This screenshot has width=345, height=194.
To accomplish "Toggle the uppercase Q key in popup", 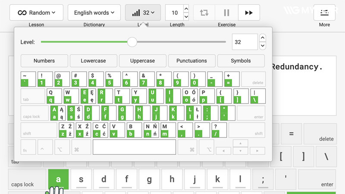I will tap(50, 92).
